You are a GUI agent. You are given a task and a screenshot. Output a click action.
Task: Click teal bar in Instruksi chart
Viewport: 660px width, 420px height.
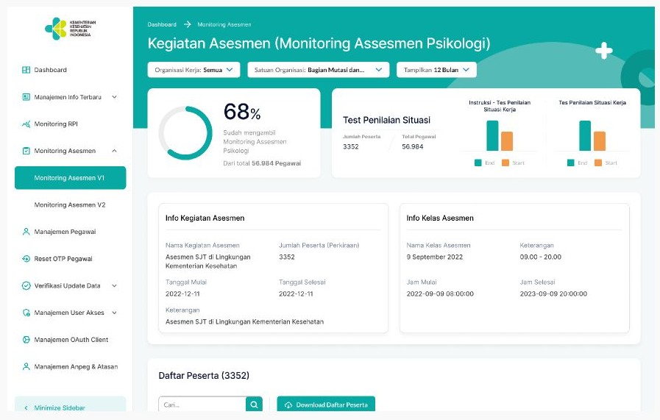(492, 135)
